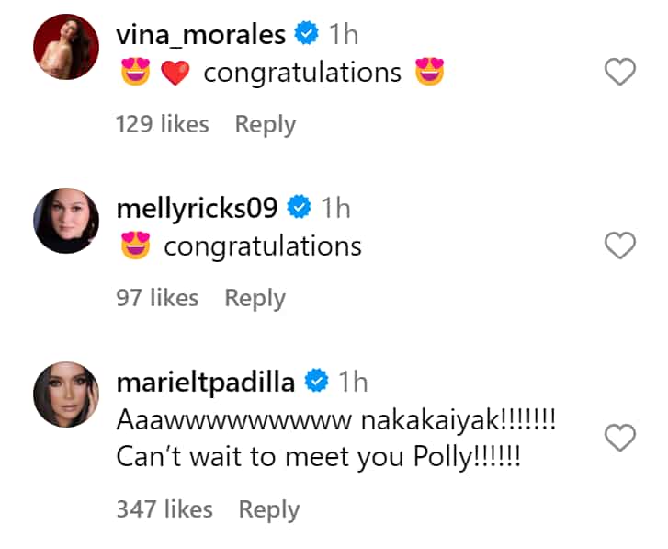Click marieltpadilla's verified badge
The width and height of the screenshot is (668, 549).
[316, 381]
